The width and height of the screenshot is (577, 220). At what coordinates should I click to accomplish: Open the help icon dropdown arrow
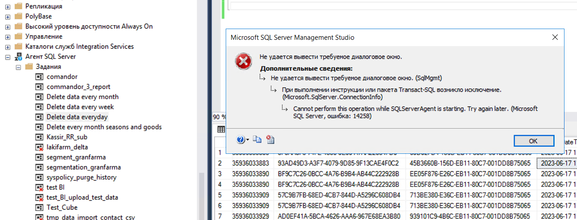click(x=248, y=140)
